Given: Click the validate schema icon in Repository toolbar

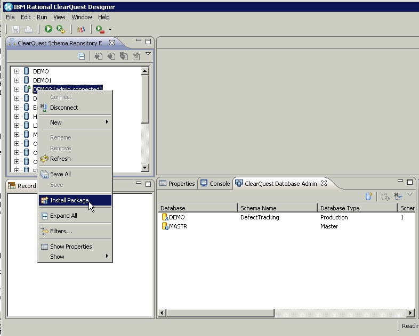Looking at the screenshot, I should [136, 56].
